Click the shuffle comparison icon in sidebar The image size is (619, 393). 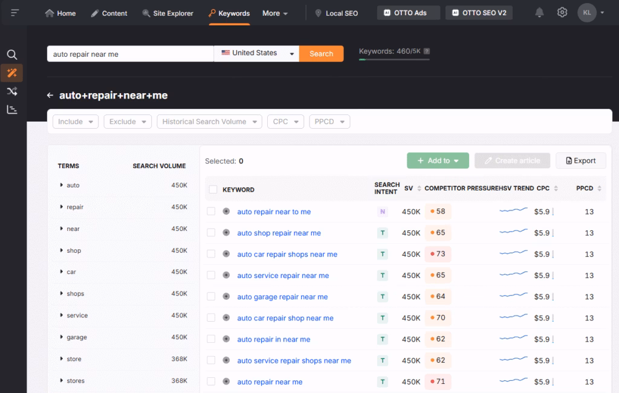click(12, 91)
